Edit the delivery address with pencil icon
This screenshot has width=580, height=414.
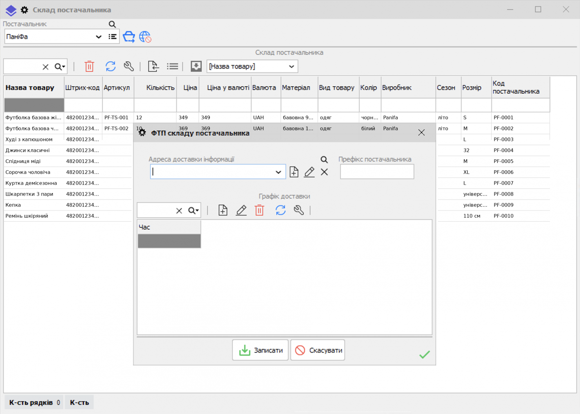[309, 172]
